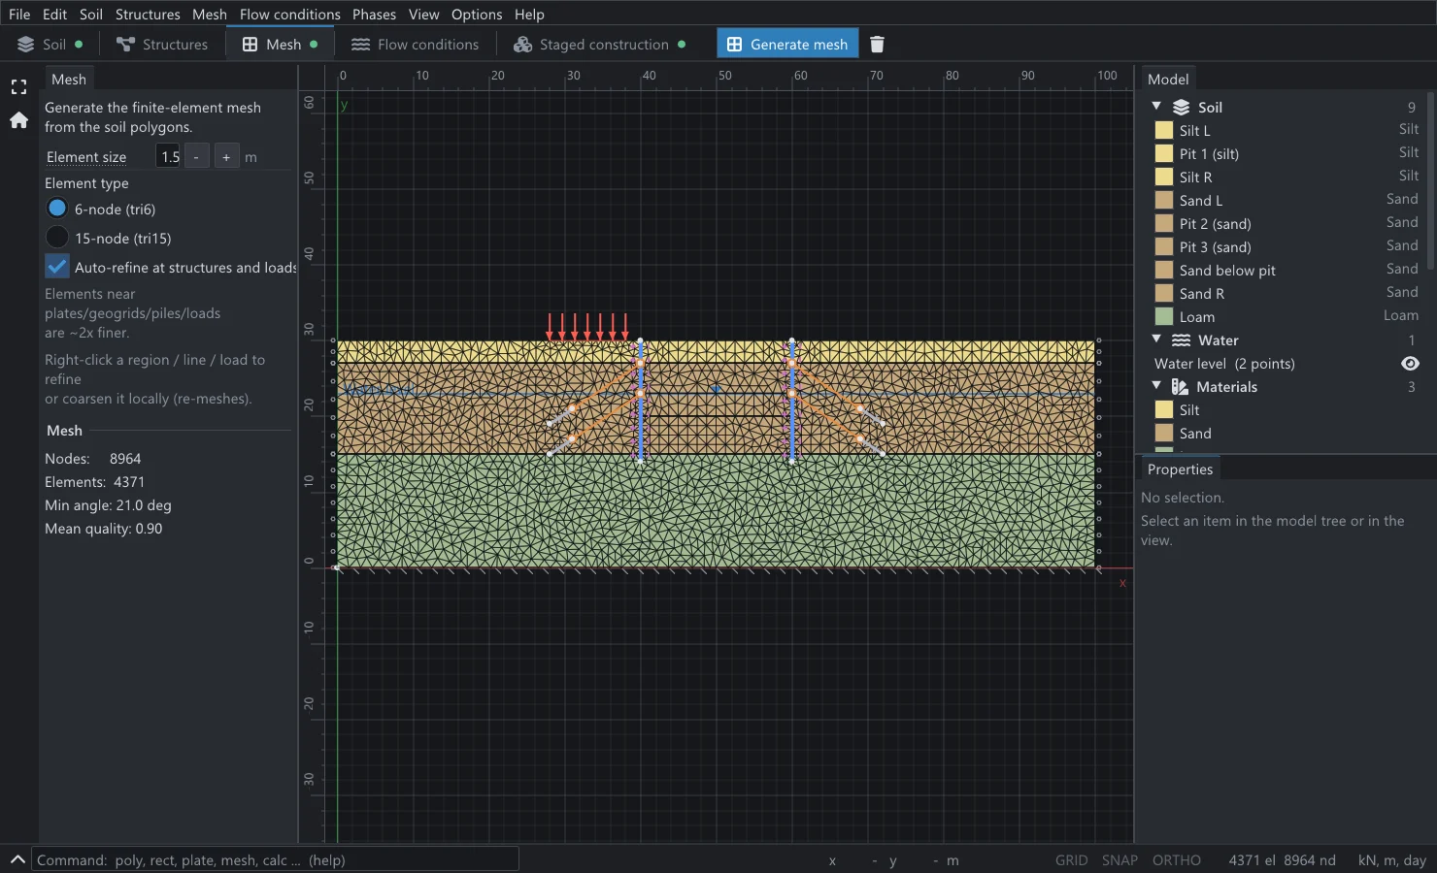The width and height of the screenshot is (1437, 873).
Task: Click the Structures mode icon in the toolbar
Action: click(125, 45)
